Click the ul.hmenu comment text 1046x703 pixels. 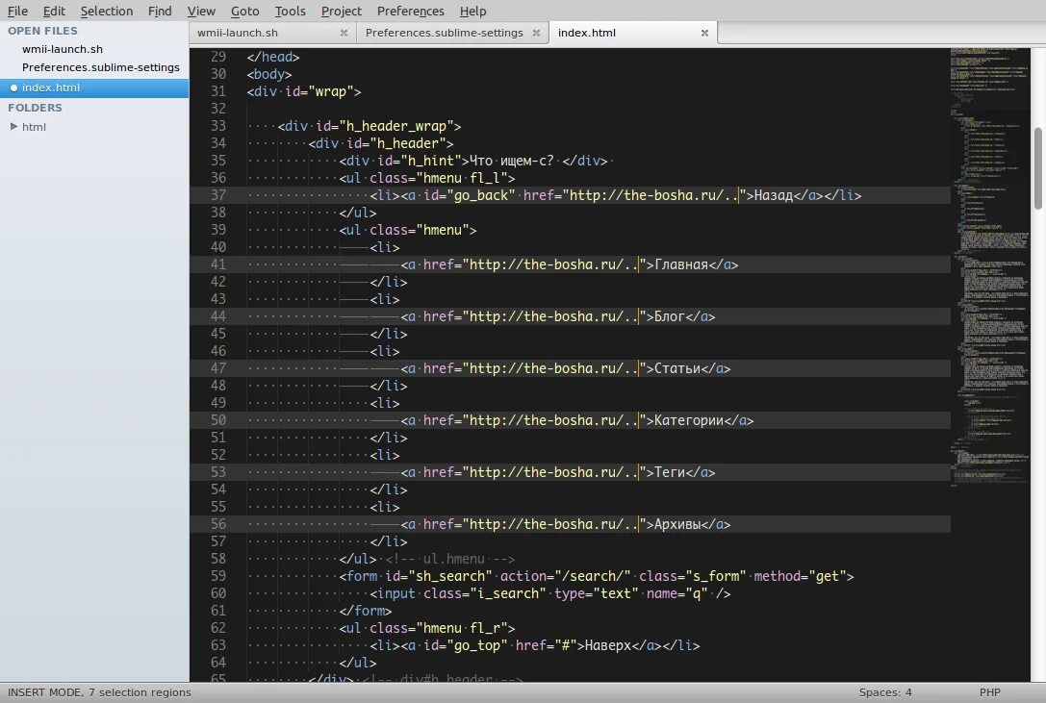click(449, 559)
